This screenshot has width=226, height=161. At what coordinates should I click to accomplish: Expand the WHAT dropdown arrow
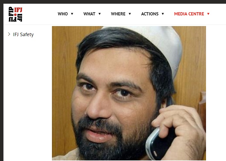pyautogui.click(x=99, y=14)
